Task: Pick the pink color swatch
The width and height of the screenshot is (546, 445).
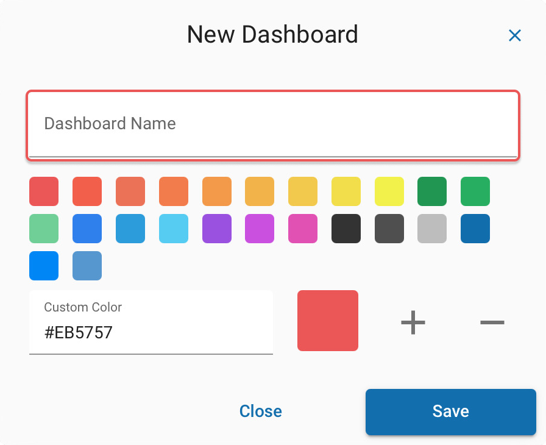Action: point(303,229)
